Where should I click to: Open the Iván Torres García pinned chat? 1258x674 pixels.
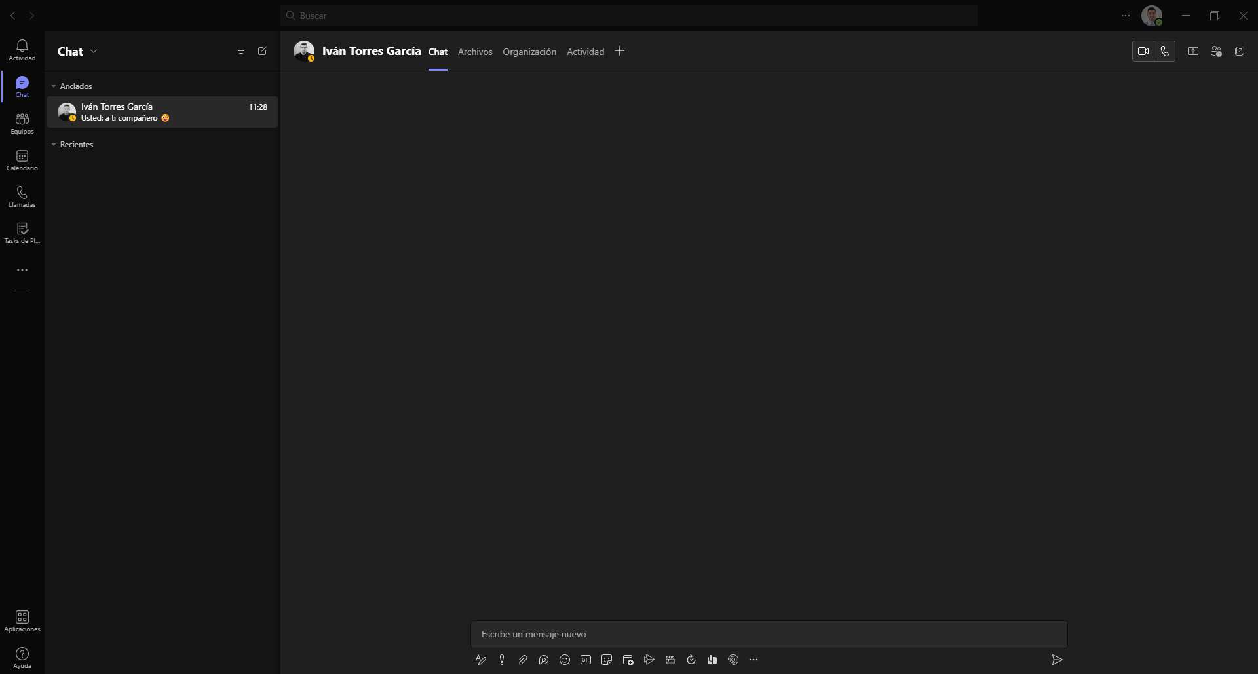pyautogui.click(x=162, y=112)
